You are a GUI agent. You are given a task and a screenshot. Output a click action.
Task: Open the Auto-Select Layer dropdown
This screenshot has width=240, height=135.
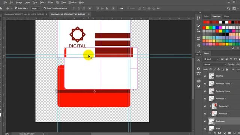click(36, 8)
